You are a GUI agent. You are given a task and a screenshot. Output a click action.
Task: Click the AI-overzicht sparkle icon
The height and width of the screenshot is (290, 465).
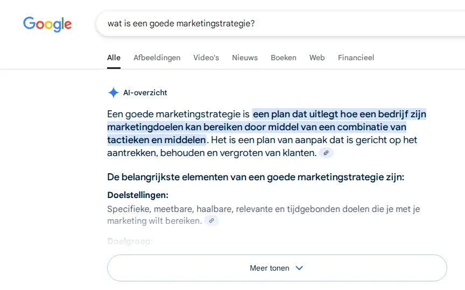[x=113, y=93]
